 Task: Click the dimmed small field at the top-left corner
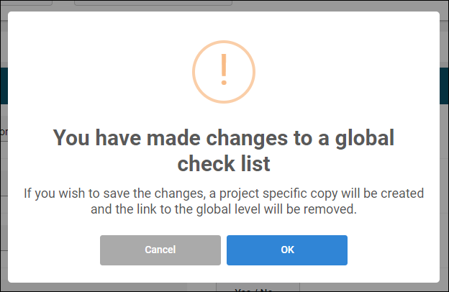click(x=27, y=3)
